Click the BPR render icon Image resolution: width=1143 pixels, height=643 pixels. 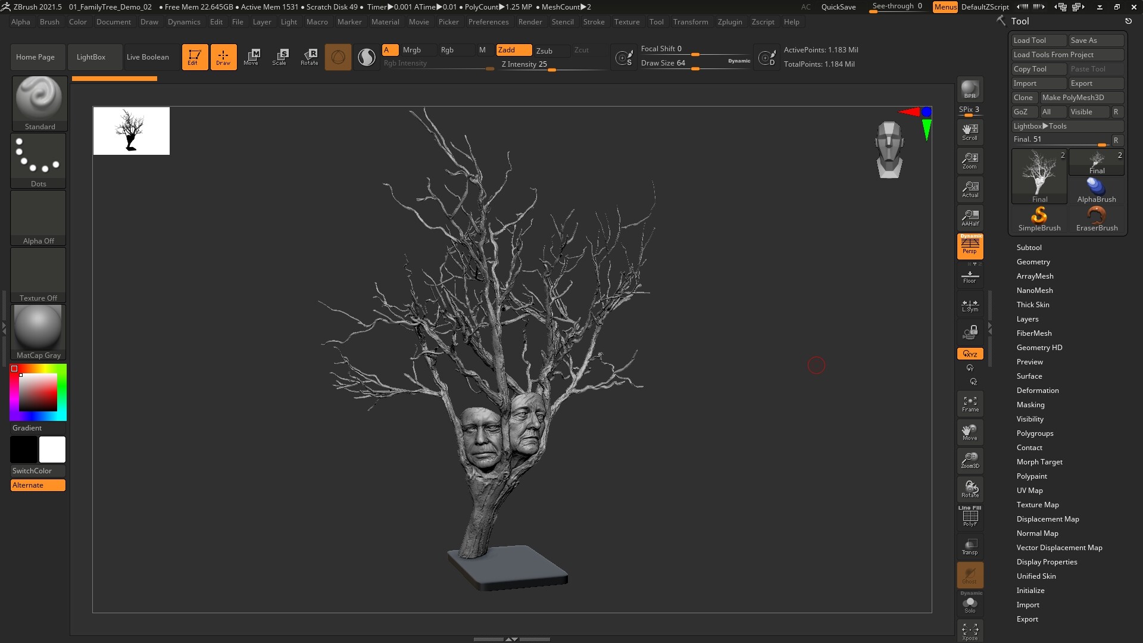point(970,89)
